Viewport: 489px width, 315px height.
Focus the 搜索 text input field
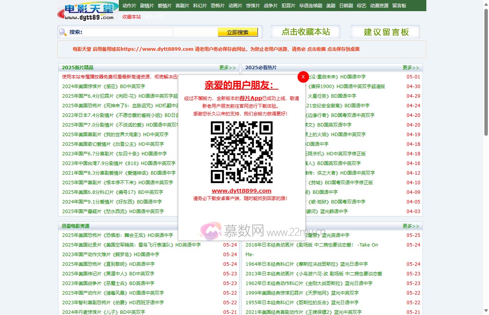128,32
